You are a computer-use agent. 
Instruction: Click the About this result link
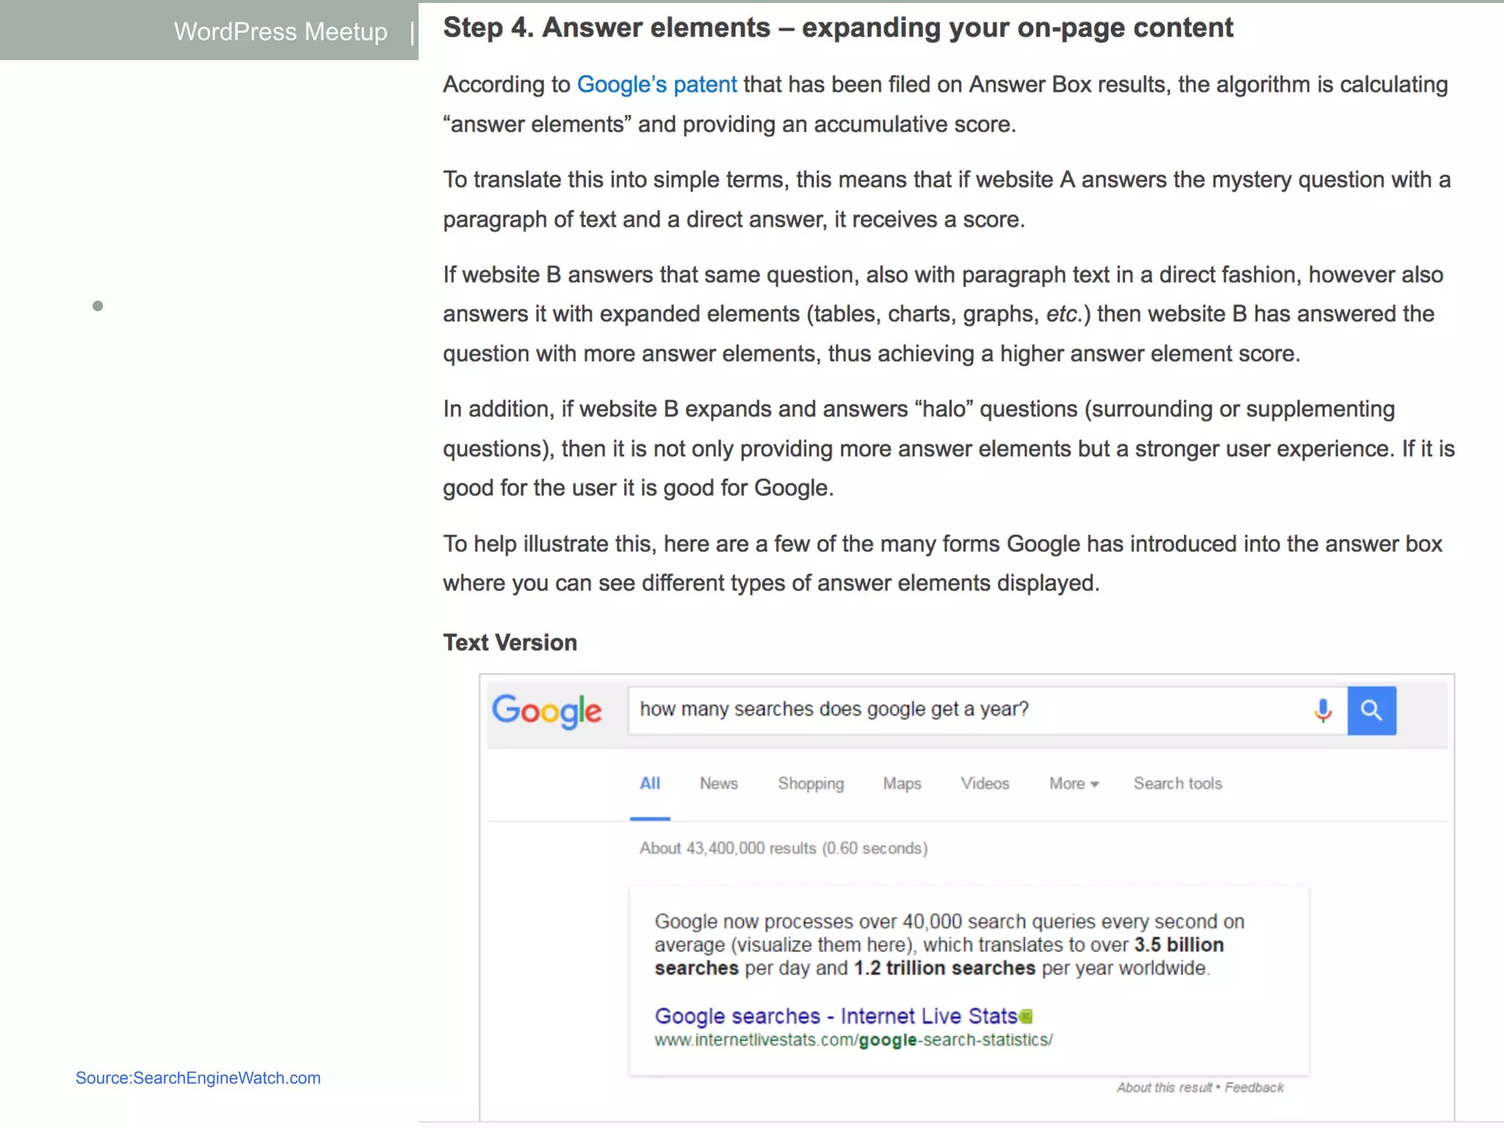(x=1164, y=1088)
